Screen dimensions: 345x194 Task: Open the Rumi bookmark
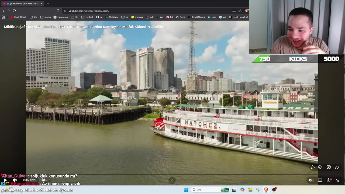click(180, 17)
